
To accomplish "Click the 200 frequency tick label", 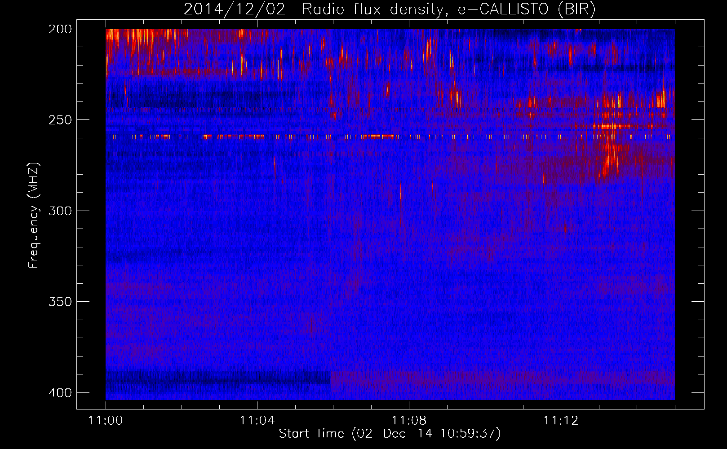I will [60, 29].
